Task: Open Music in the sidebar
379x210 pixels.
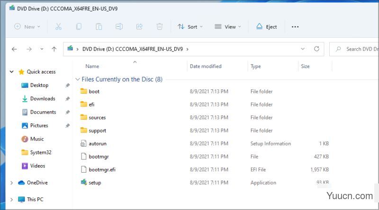Action: point(37,139)
